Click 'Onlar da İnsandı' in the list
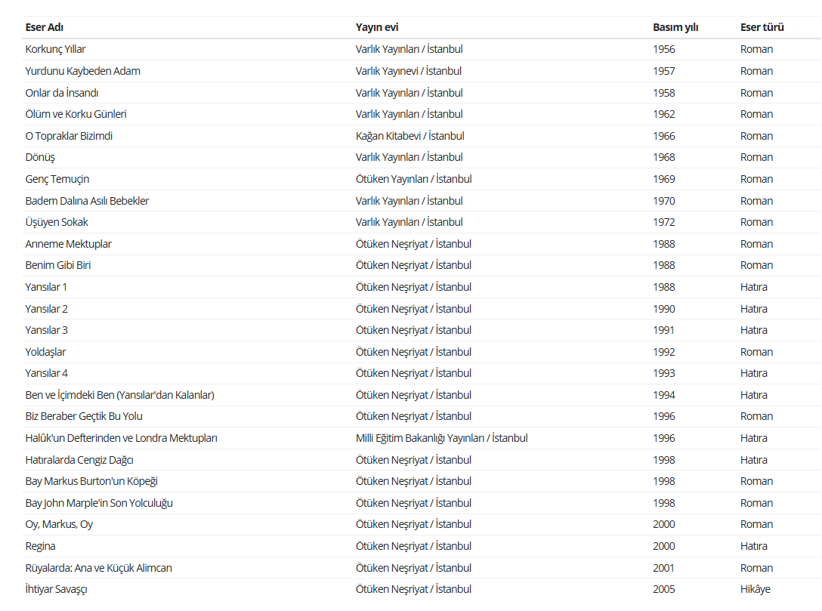This screenshot has width=822, height=611. [62, 93]
